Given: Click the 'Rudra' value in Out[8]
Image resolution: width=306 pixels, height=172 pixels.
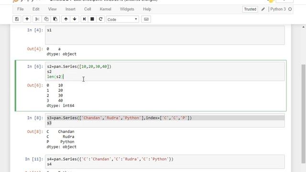Looking at the screenshot, I should pyautogui.click(x=68, y=137).
